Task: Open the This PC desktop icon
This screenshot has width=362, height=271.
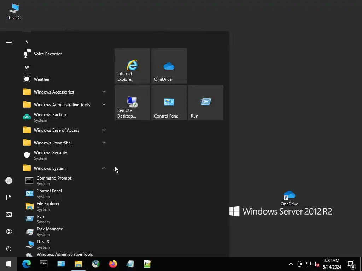Action: tap(14, 11)
